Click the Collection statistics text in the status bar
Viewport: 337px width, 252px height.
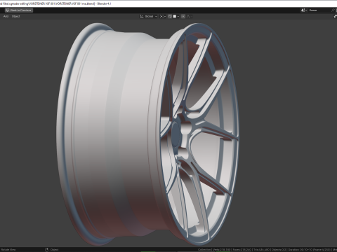(x=204, y=249)
